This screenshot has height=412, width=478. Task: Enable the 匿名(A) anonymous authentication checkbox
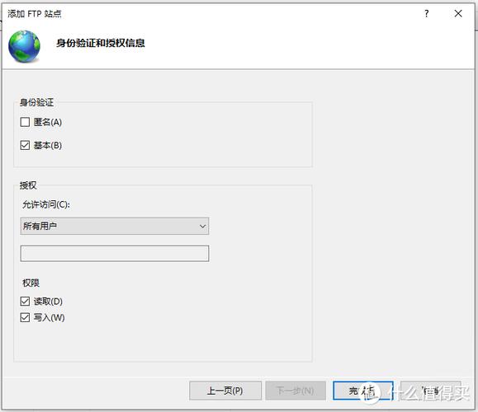click(x=25, y=122)
